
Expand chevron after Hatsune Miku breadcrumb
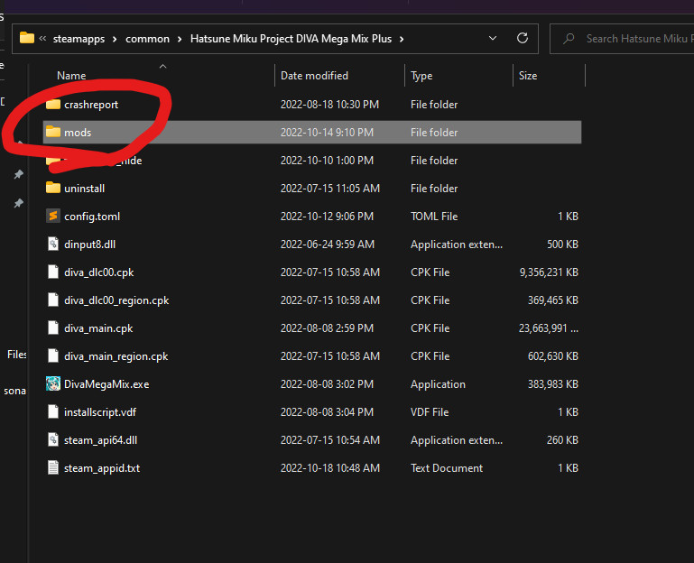(402, 39)
